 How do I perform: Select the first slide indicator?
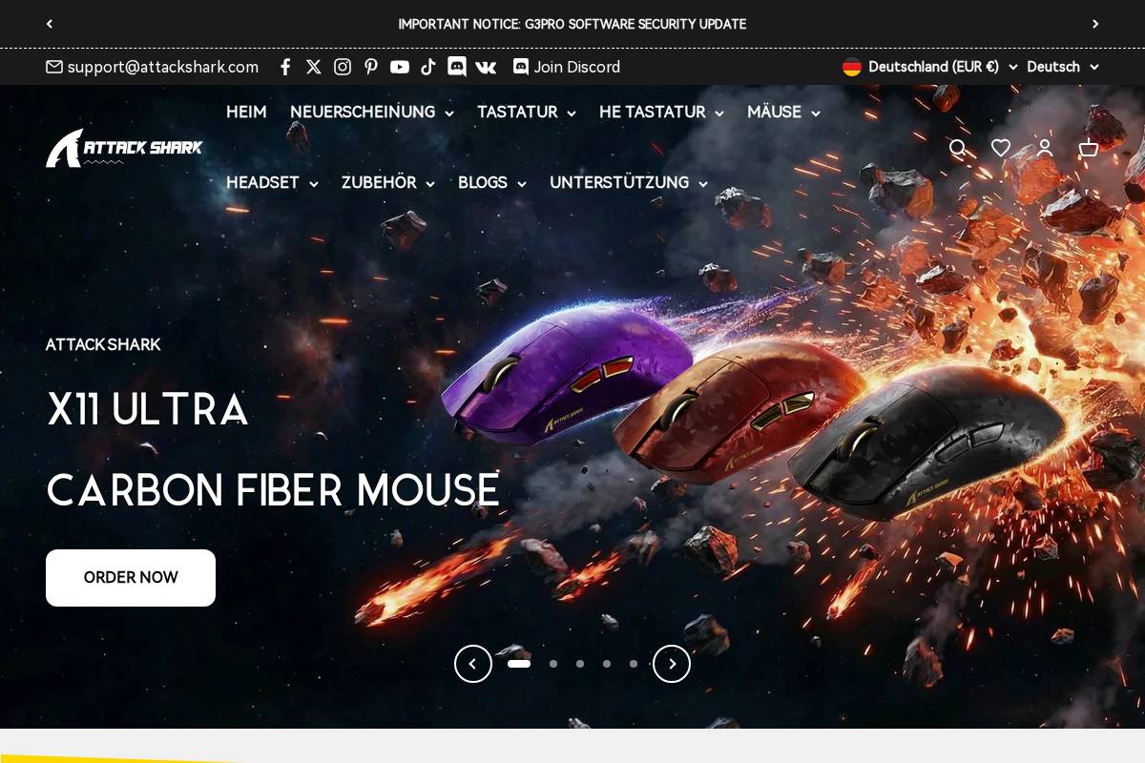click(519, 664)
